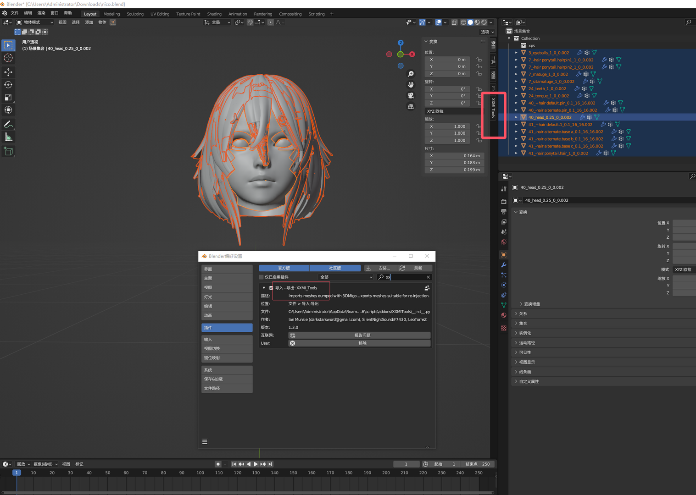Click frame 100 on the timeline

(x=200, y=473)
